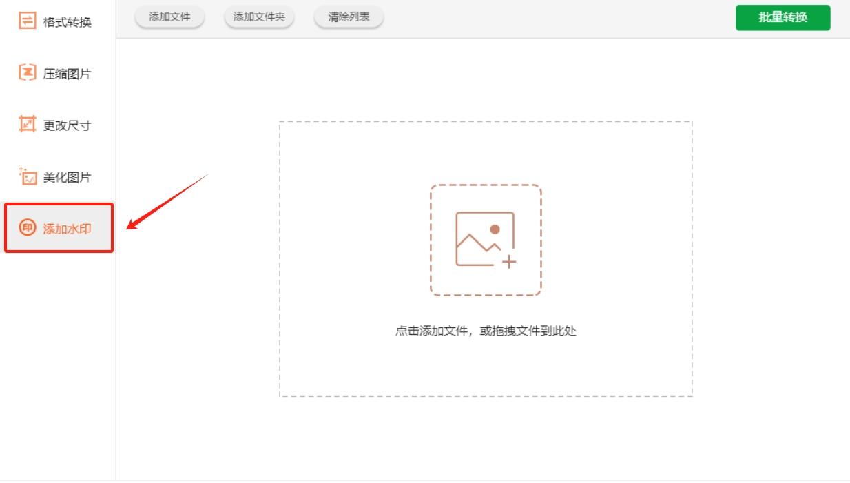Click the 格式转换 sidebar icon
Viewport: 850px width, 483px height.
tap(27, 21)
